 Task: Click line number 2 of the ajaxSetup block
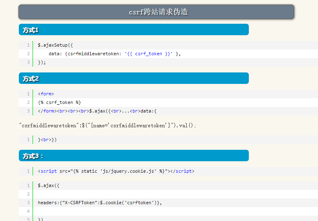(x=28, y=54)
